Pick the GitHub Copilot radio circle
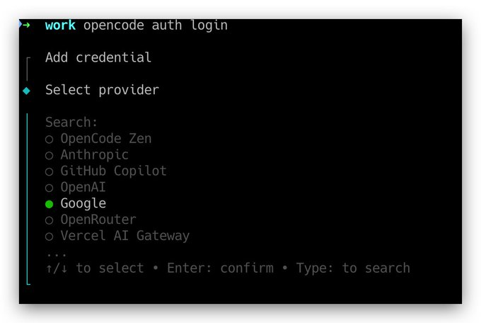 click(50, 171)
